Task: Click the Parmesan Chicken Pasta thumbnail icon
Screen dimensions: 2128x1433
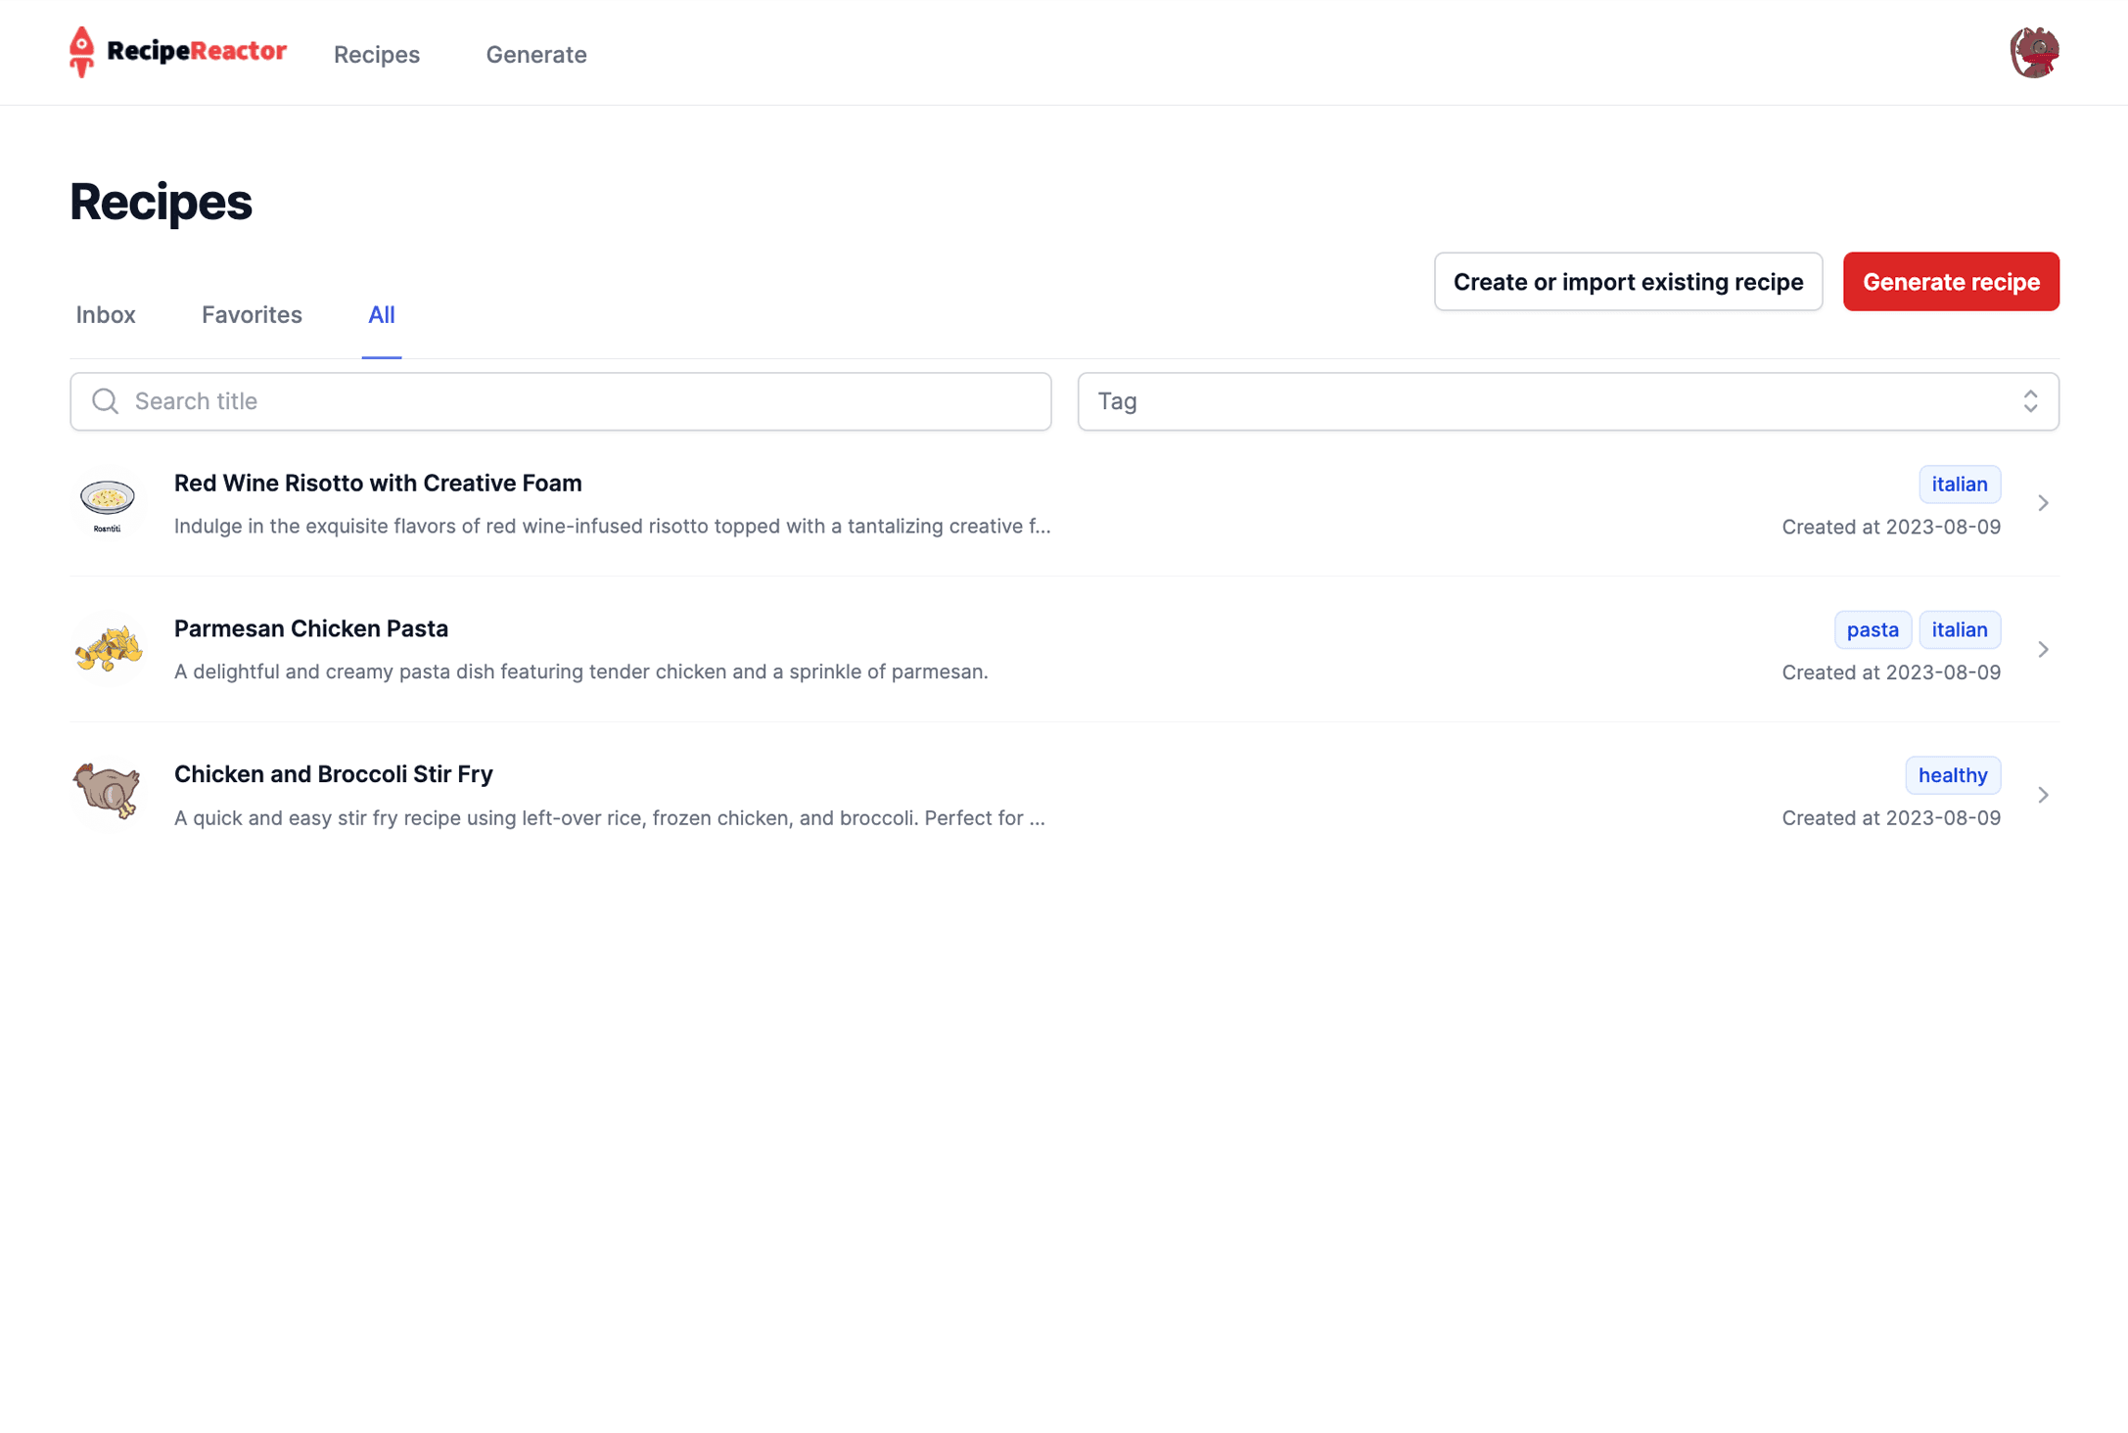Action: (108, 649)
